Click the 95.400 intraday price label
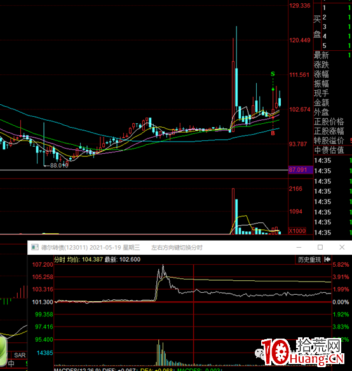Viewport: 352px width, 371px height. [x=44, y=340]
